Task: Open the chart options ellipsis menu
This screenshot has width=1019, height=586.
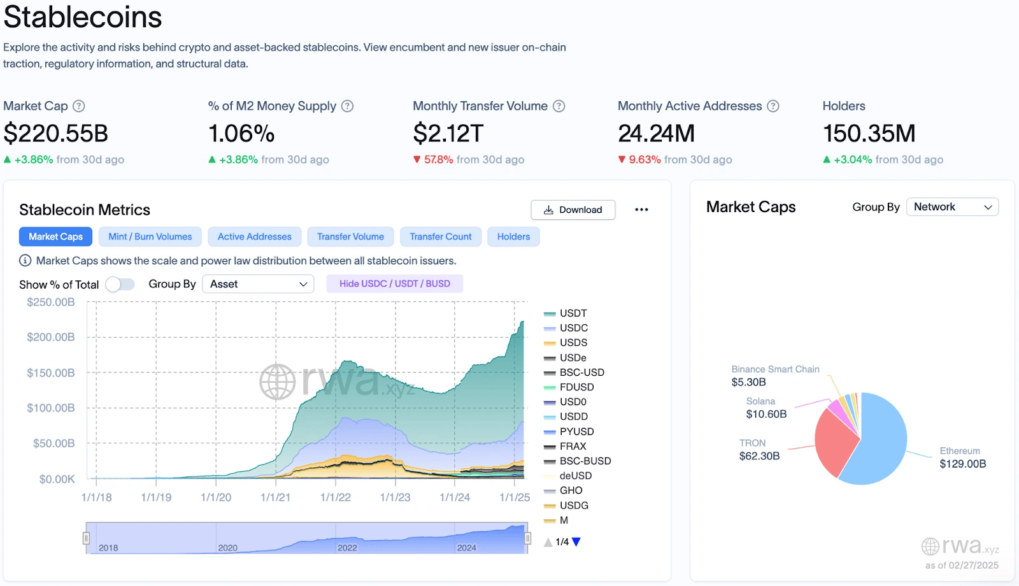Action: tap(642, 210)
